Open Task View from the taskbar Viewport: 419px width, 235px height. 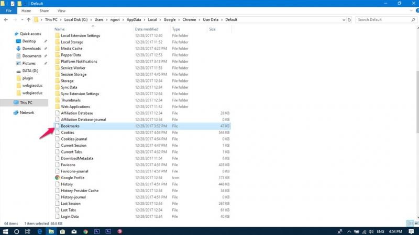point(28,230)
